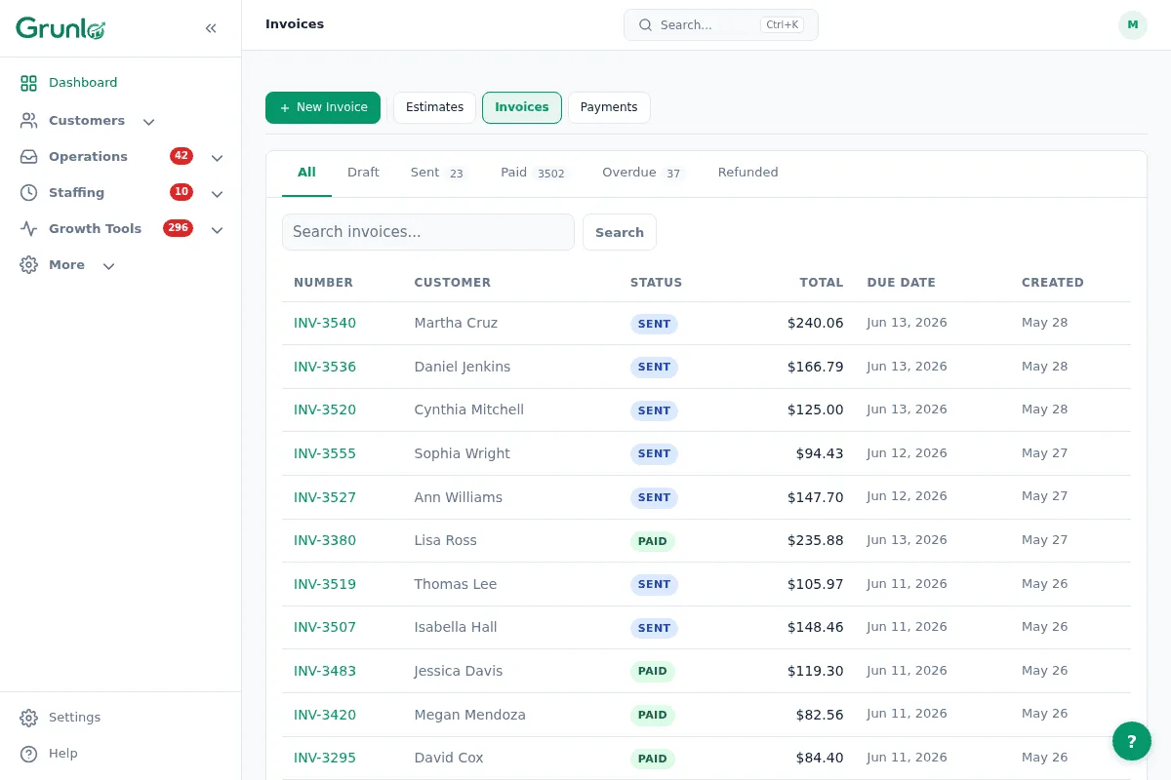Screen dimensions: 1171x780
Task: Select the Invoices section button
Action: [x=522, y=107]
